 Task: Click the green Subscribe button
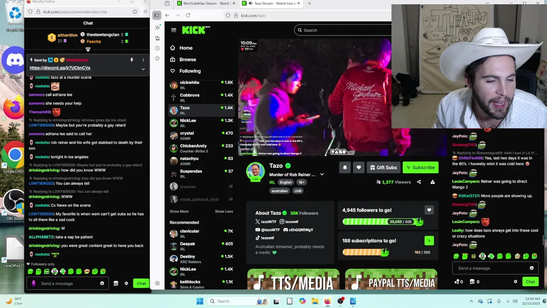420,168
